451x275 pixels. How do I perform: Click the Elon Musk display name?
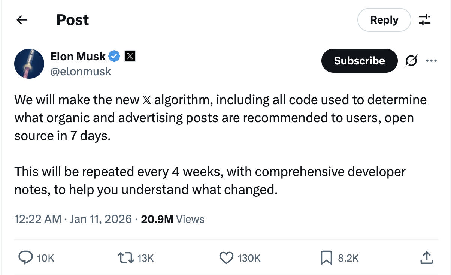(78, 57)
